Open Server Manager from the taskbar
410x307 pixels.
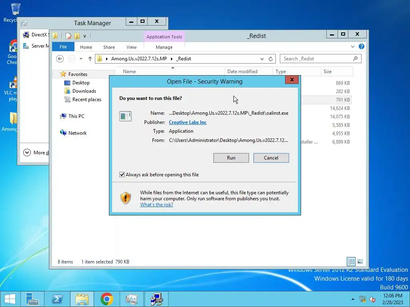click(33, 299)
